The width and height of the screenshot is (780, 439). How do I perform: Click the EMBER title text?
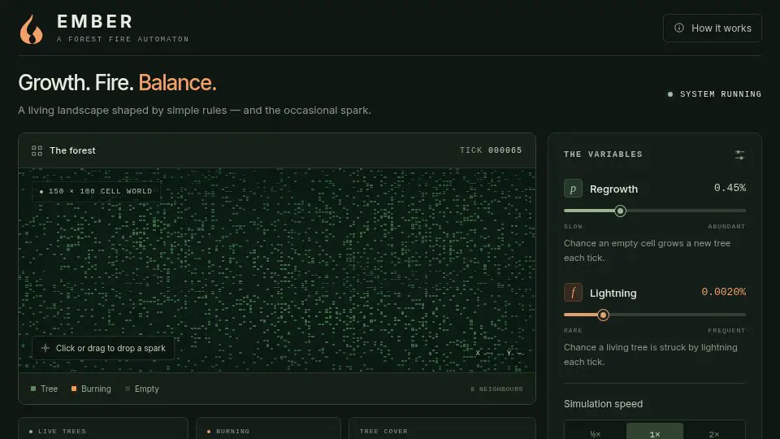[x=95, y=21]
